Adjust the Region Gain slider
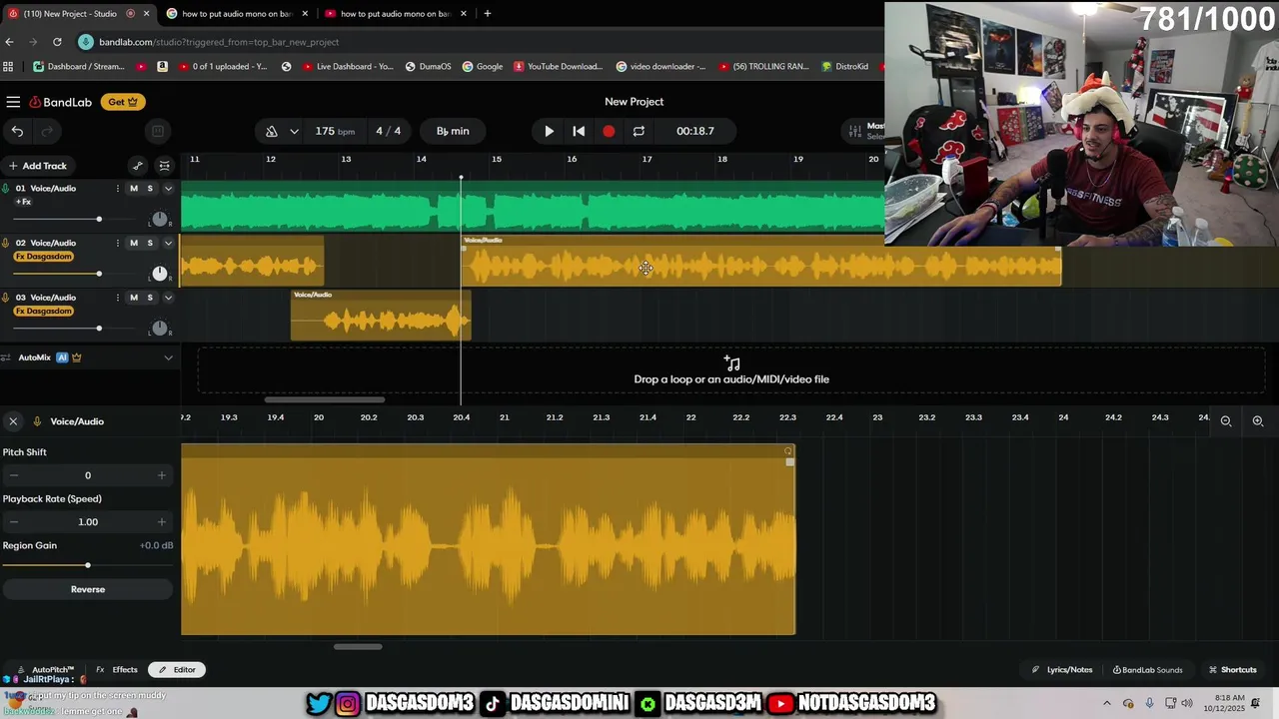 pos(88,565)
